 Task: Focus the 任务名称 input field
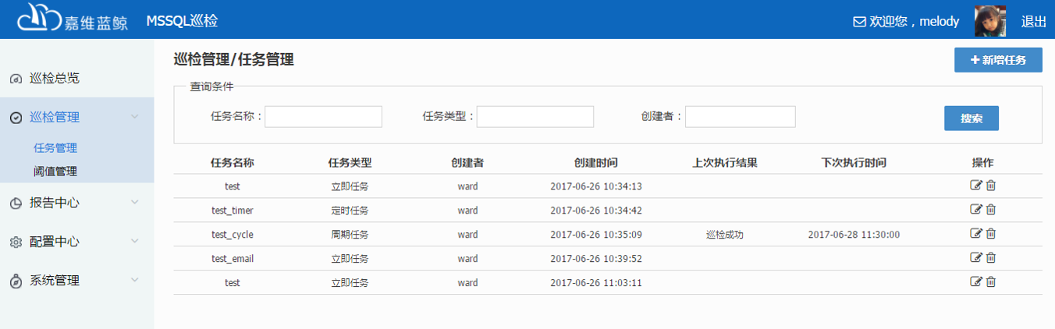pyautogui.click(x=323, y=117)
